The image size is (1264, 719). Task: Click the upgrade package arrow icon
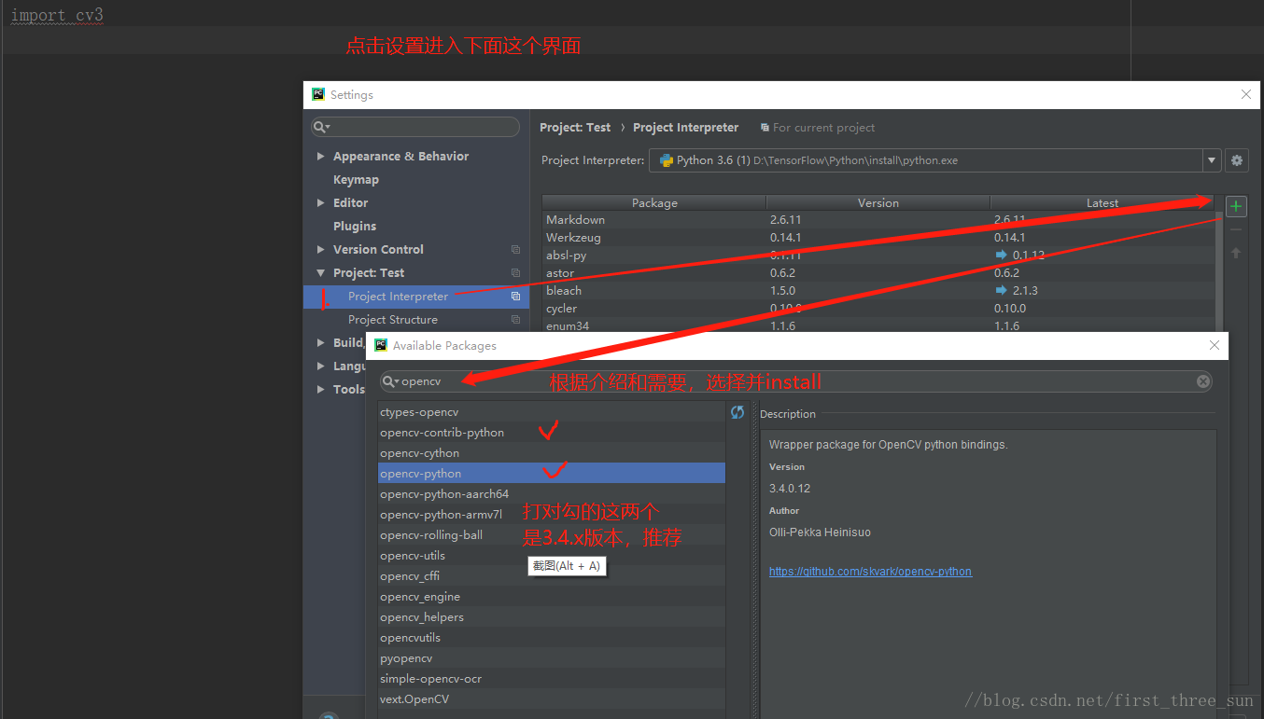tap(1236, 253)
